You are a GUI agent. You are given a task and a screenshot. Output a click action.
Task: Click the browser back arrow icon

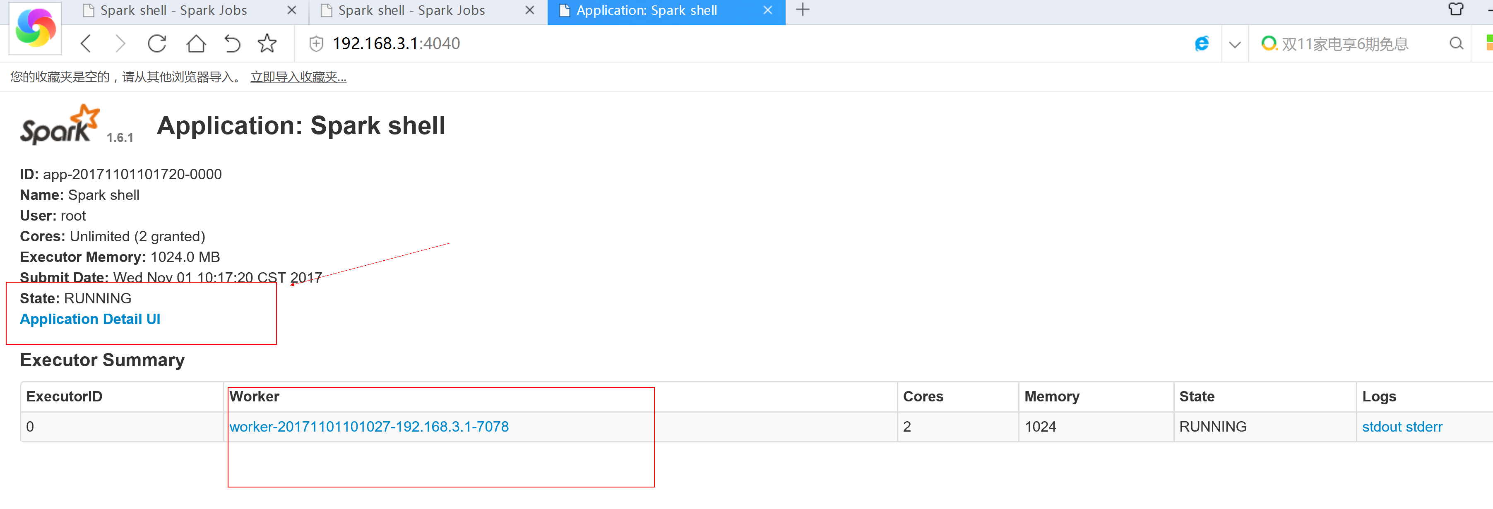pyautogui.click(x=86, y=43)
